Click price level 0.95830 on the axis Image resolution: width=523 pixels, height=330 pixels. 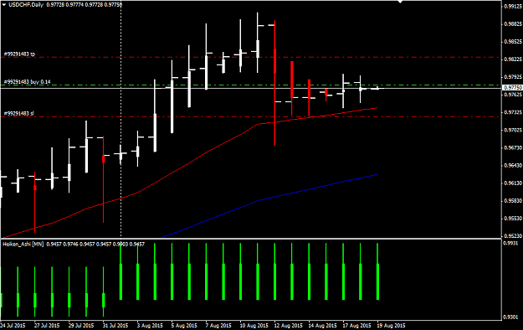click(513, 201)
